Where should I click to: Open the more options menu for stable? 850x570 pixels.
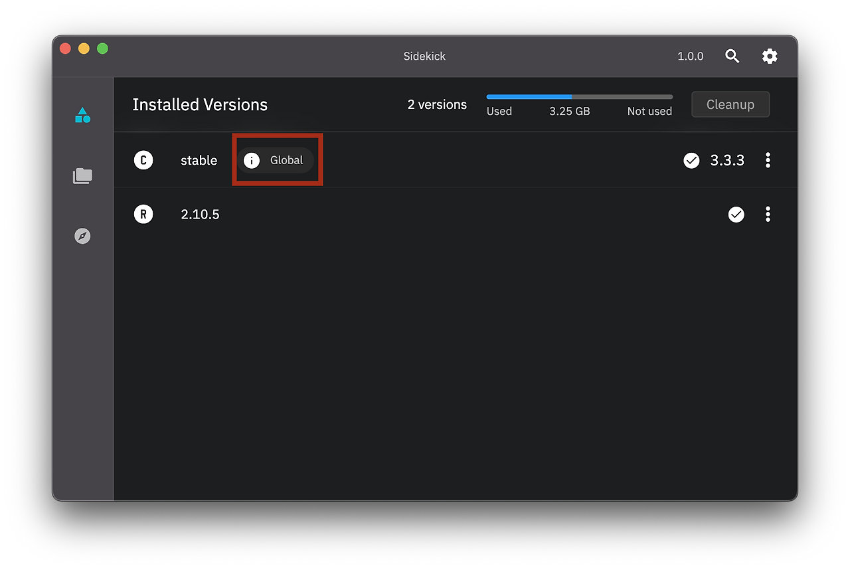click(x=768, y=160)
